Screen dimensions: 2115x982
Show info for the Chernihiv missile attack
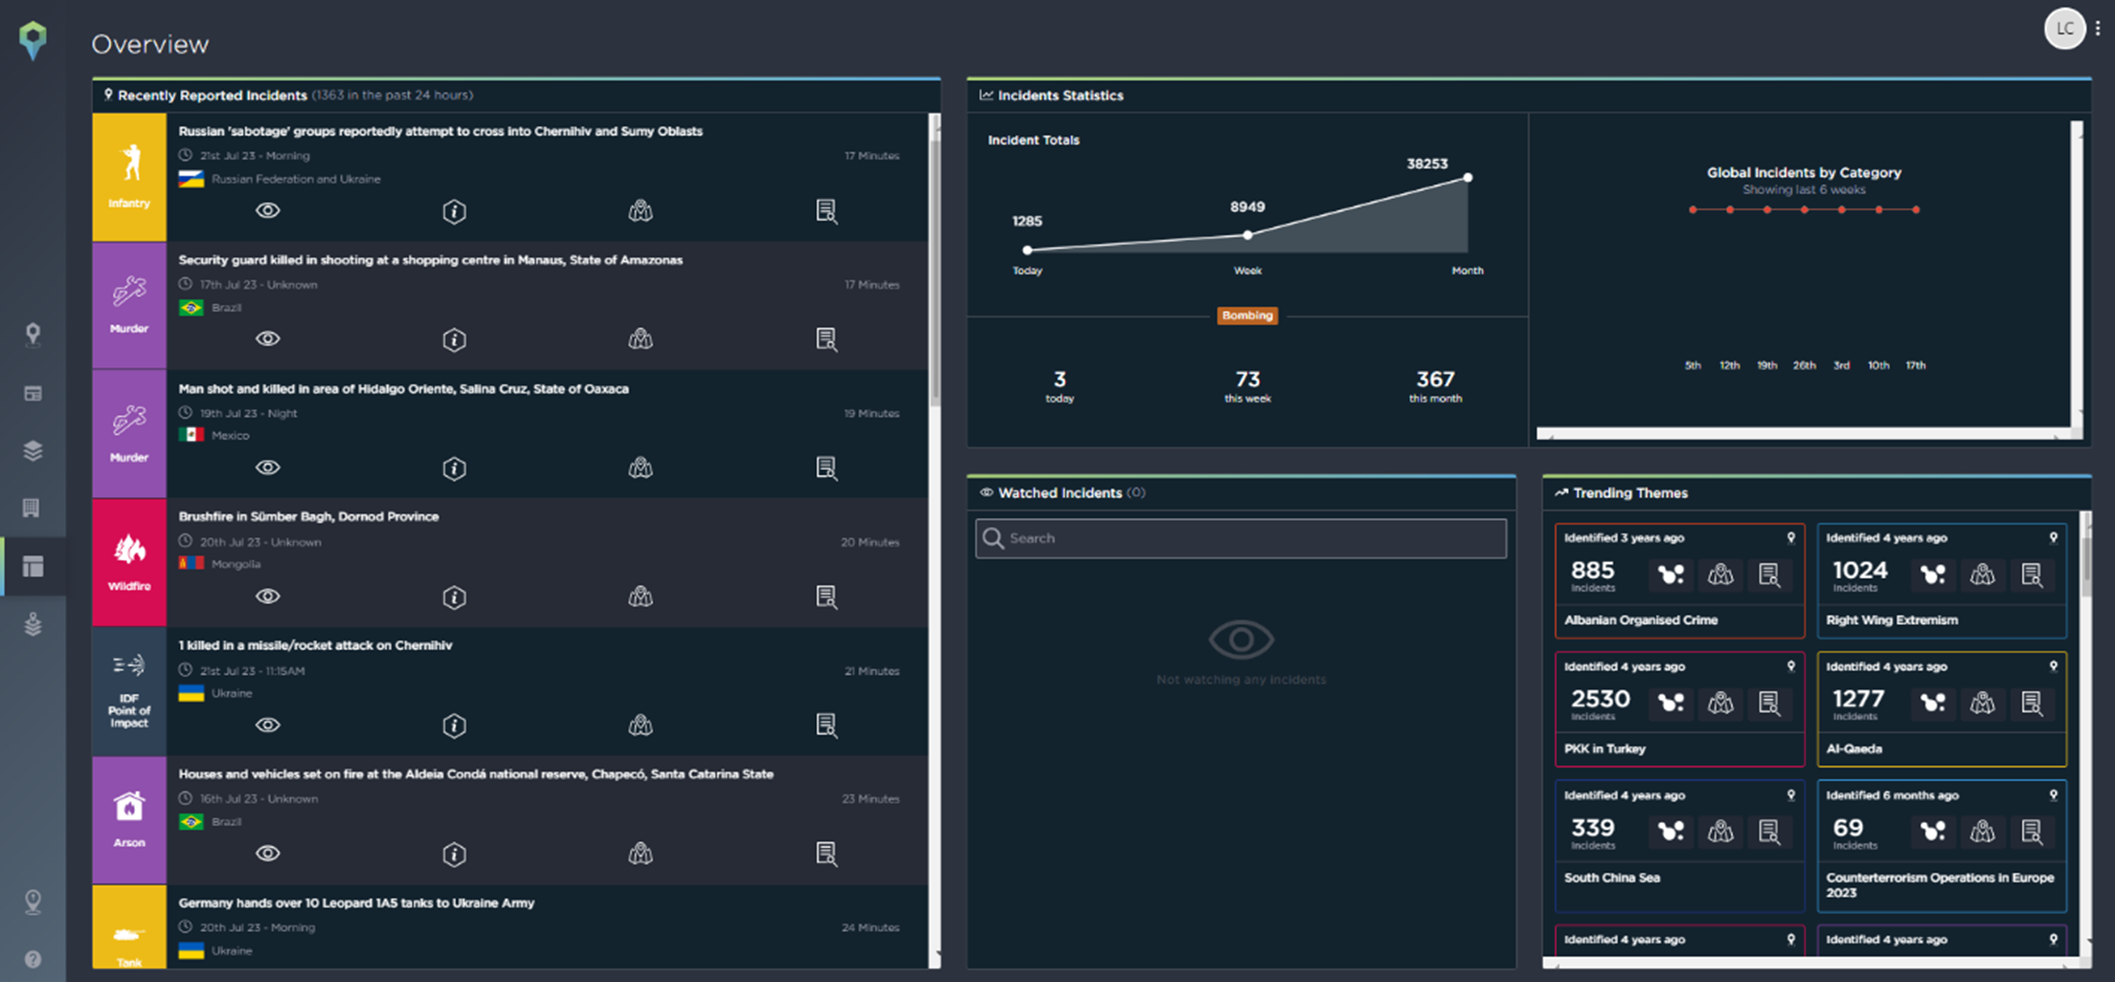454,726
